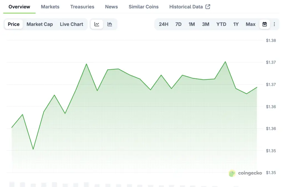The height and width of the screenshot is (187, 284).
Task: Switch to candlestick chart icon
Action: (x=110, y=24)
